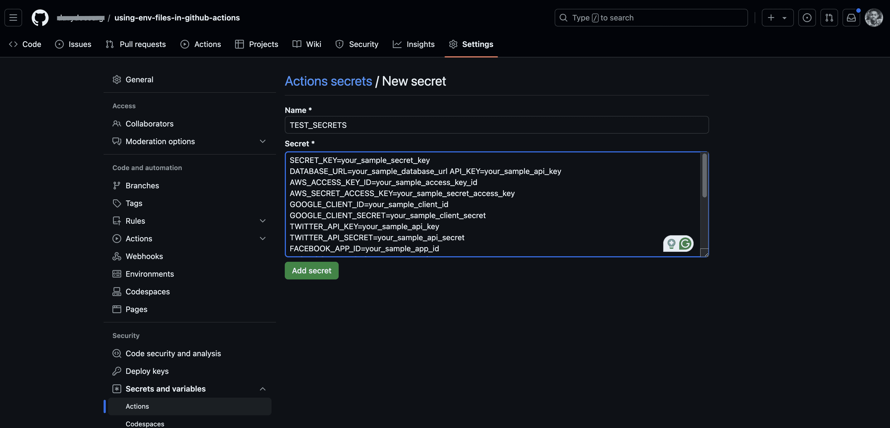890x428 pixels.
Task: Open your issues icon in header
Action: click(x=807, y=18)
